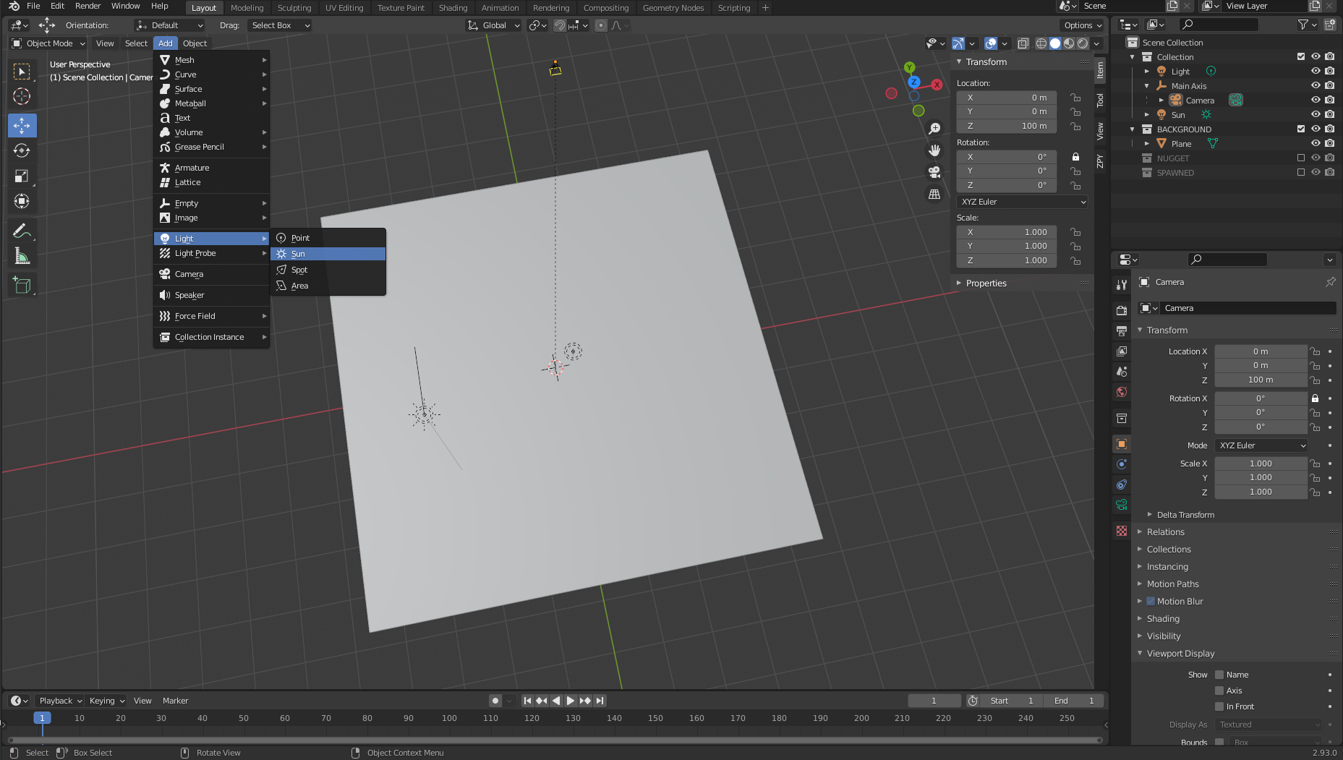This screenshot has width=1343, height=760.
Task: Switch to orthographic grid view icon
Action: tap(934, 195)
